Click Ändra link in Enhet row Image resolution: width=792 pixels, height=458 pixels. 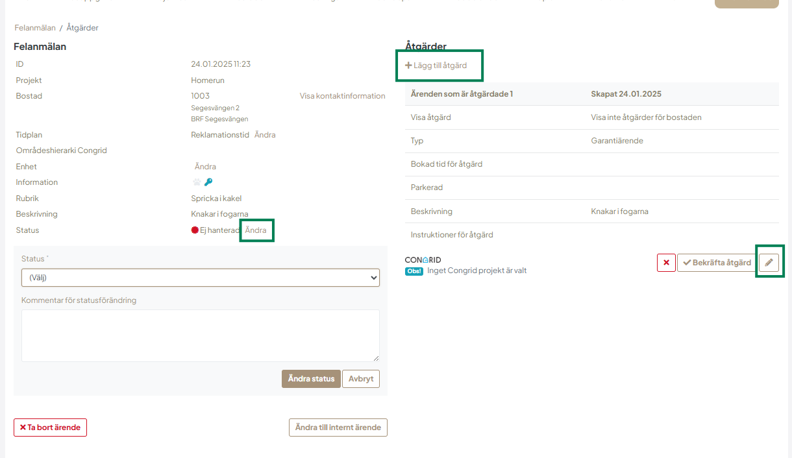205,167
